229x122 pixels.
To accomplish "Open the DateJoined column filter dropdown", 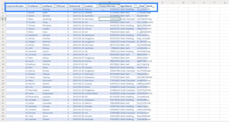I will [83, 6].
